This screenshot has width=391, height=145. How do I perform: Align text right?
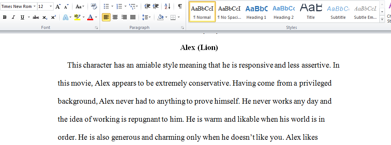tap(124, 17)
